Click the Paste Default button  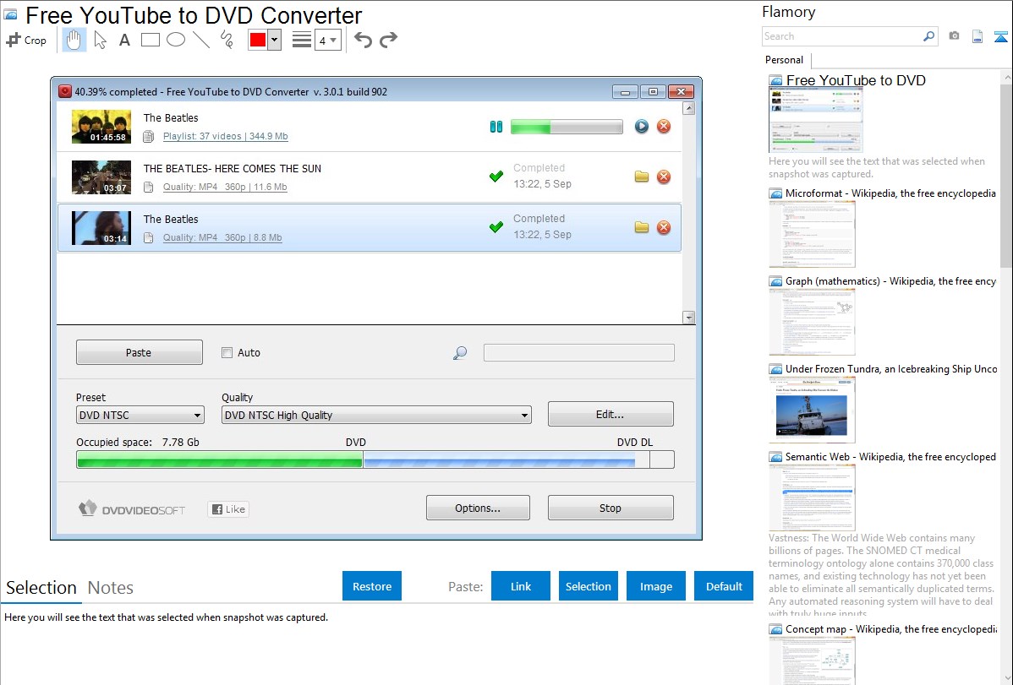[x=724, y=586]
